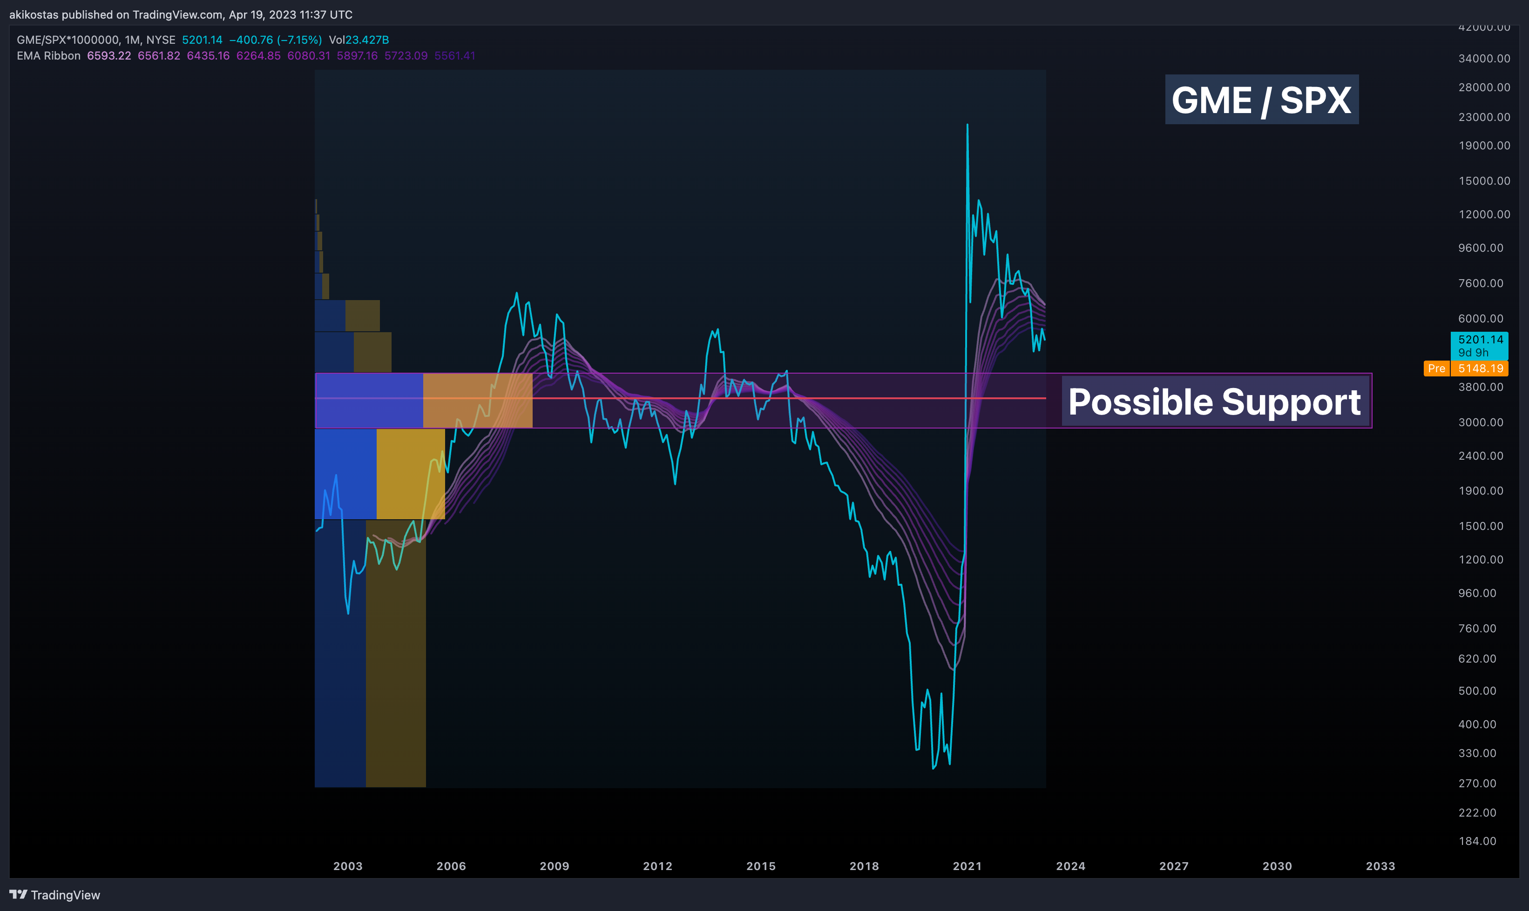Click the 2024 label on the time axis
Screen dimensions: 1529x911
[1070, 866]
